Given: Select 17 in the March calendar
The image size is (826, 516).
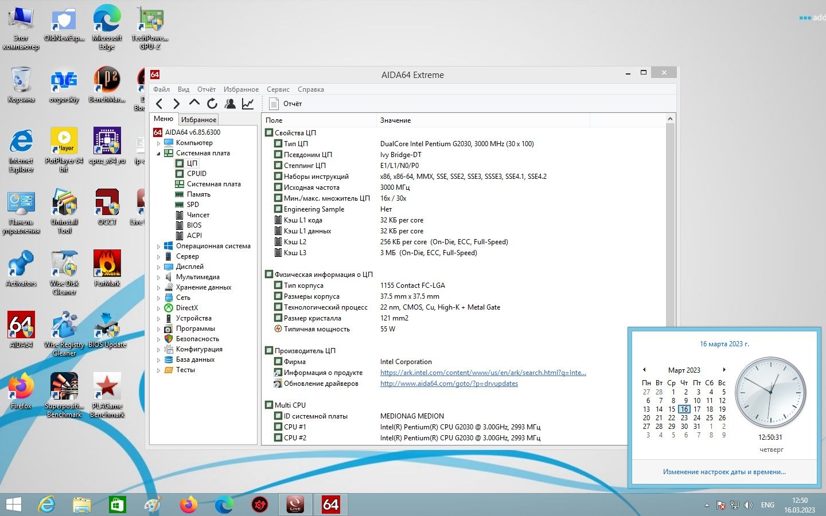Looking at the screenshot, I should coord(697,409).
